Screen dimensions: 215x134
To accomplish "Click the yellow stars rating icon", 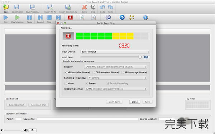I will [x=132, y=18].
